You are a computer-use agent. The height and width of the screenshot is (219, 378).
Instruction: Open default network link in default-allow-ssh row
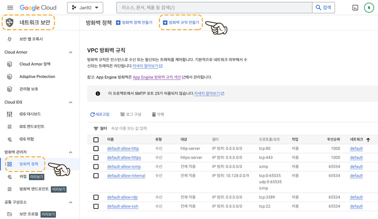coord(356,206)
